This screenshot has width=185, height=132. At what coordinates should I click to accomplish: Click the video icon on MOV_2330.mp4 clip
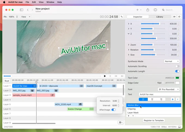click(x=80, y=104)
